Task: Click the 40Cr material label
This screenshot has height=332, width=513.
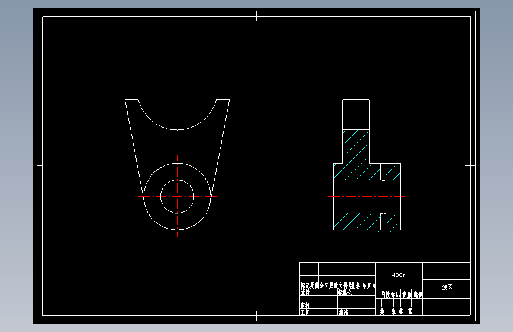Action: click(x=398, y=275)
